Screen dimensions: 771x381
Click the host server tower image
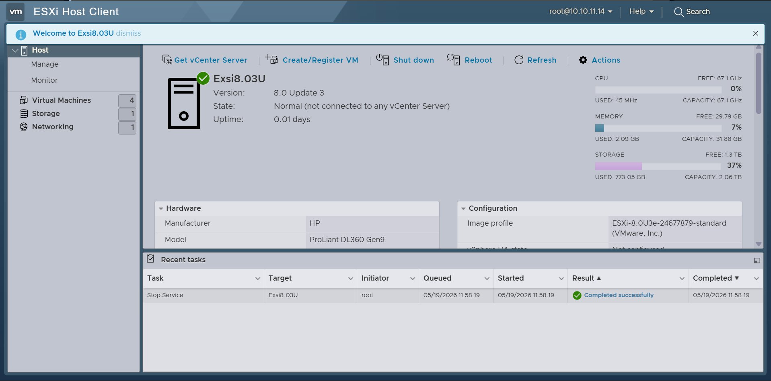point(184,104)
